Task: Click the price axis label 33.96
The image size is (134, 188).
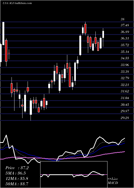Action: (x=125, y=65)
